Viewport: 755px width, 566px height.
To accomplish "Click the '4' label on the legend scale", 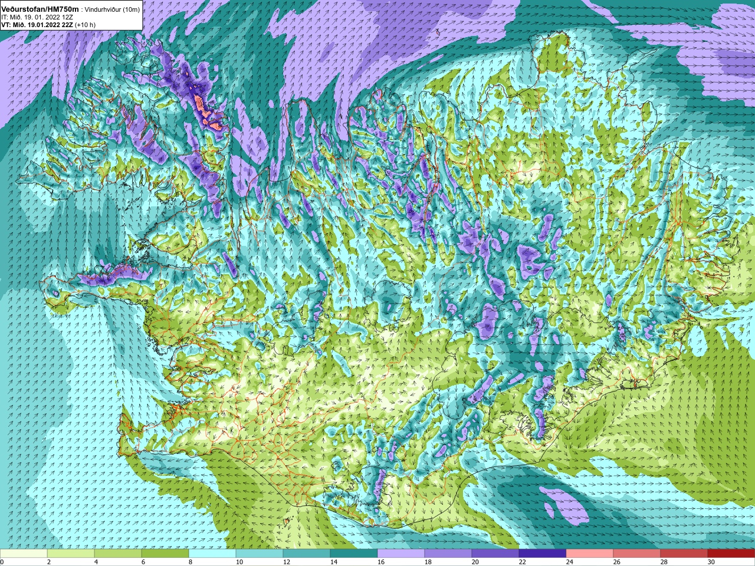I will [96, 562].
